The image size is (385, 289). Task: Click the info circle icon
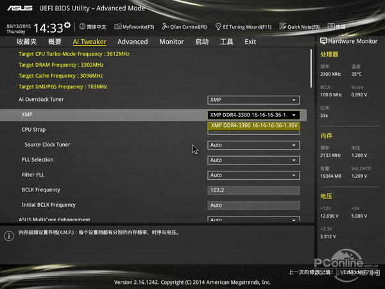[x=9, y=236]
